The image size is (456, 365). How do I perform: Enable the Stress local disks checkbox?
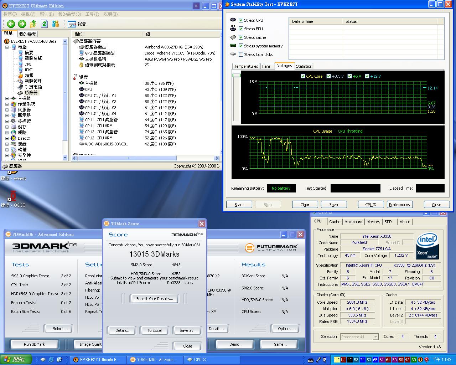[x=241, y=55]
